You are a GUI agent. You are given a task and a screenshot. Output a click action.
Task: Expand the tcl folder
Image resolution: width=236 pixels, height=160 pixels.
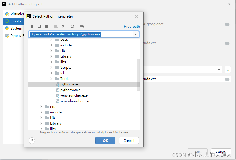point(51,73)
